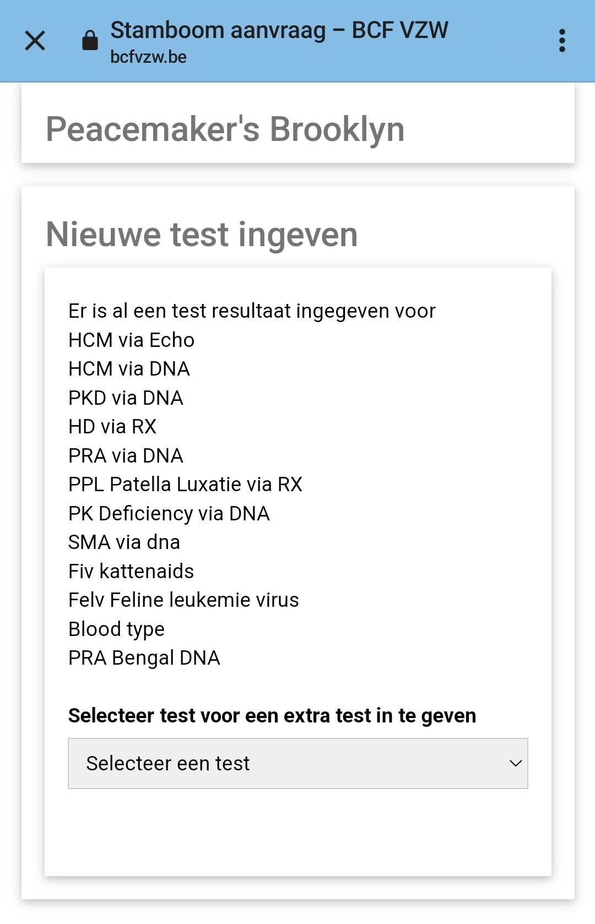Click the 'Nieuwe test ingeven' heading
The height and width of the screenshot is (924, 595).
click(x=202, y=235)
